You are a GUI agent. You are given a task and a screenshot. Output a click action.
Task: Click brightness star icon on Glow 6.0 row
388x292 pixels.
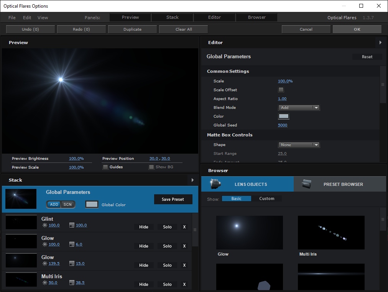(45, 244)
